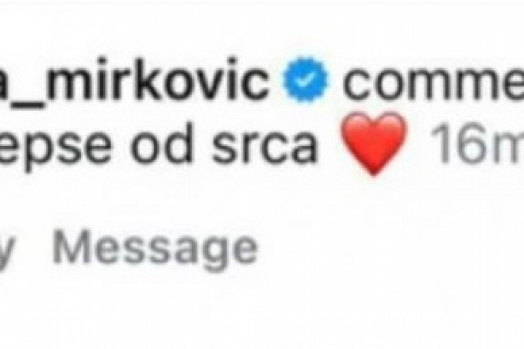Tap the Message button
Screen dimensions: 524x349
click(155, 248)
